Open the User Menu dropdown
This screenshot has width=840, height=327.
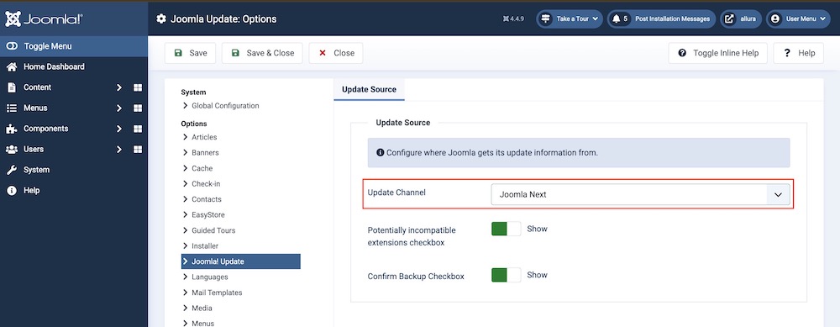(x=798, y=18)
